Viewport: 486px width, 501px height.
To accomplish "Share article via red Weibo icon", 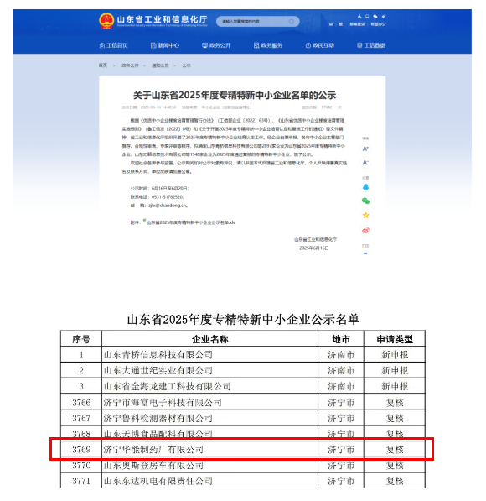I will pyautogui.click(x=365, y=231).
